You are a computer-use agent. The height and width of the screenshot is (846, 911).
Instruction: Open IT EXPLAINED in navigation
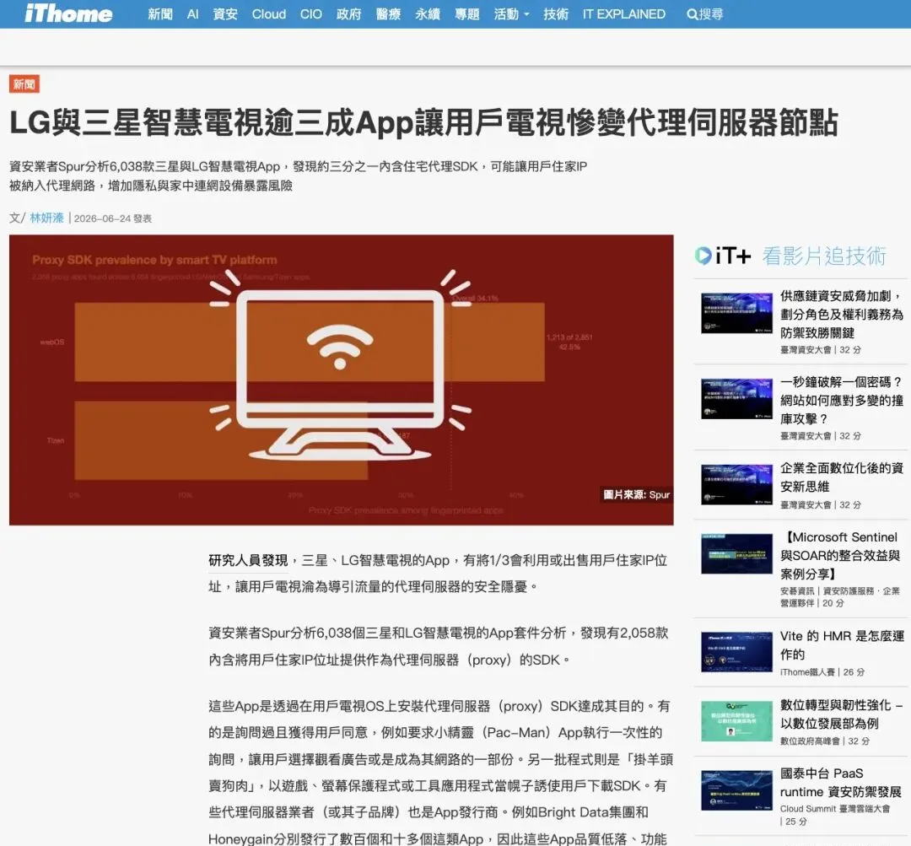click(x=624, y=14)
